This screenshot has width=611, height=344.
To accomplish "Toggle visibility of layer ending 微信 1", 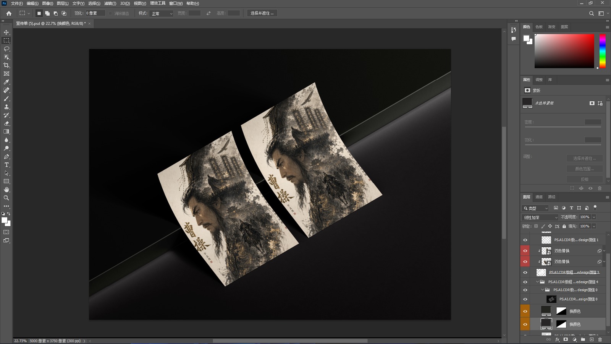I will click(x=525, y=240).
